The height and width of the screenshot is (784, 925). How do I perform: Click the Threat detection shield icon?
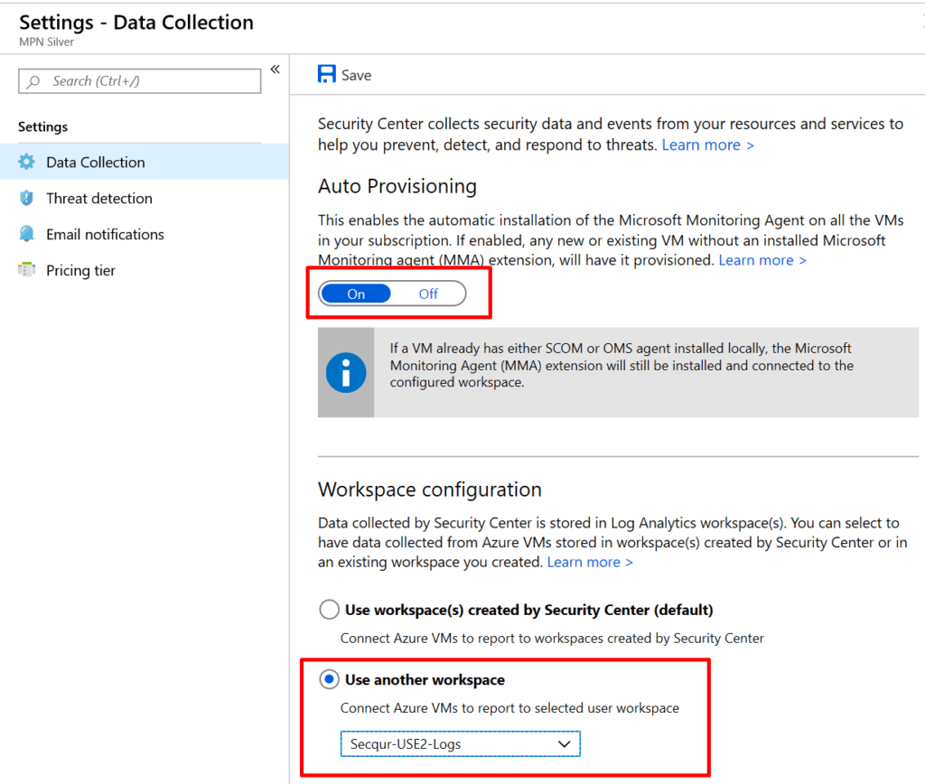[27, 198]
